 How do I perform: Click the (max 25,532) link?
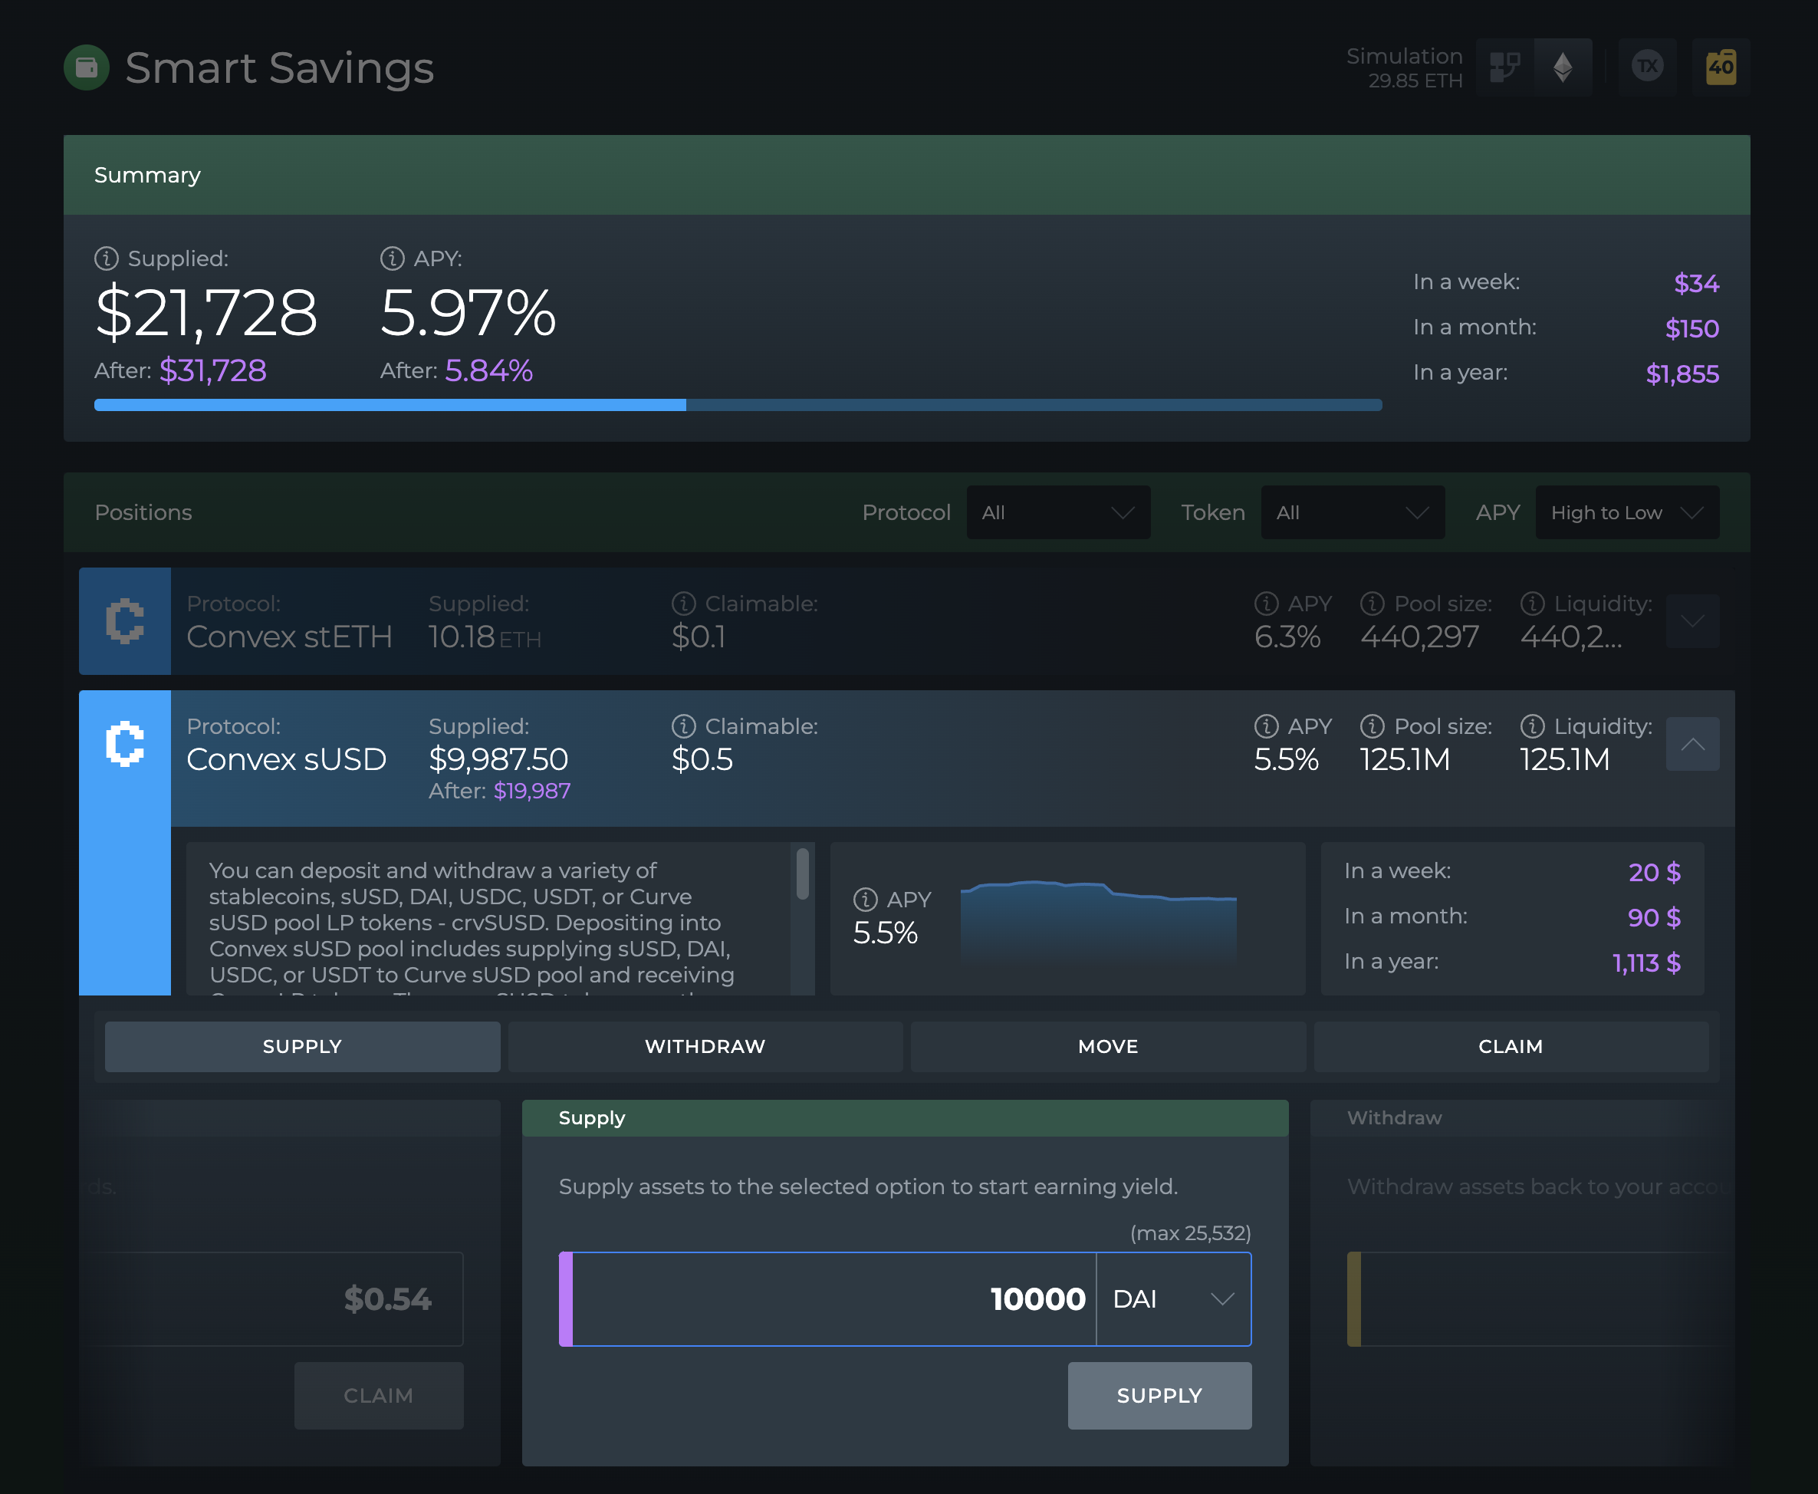click(1190, 1233)
